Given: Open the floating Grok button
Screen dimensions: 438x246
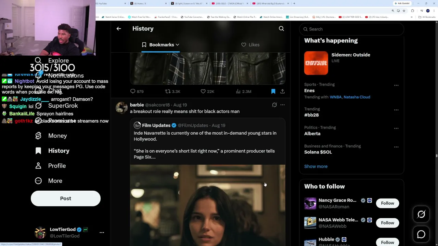Looking at the screenshot, I should point(421,214).
